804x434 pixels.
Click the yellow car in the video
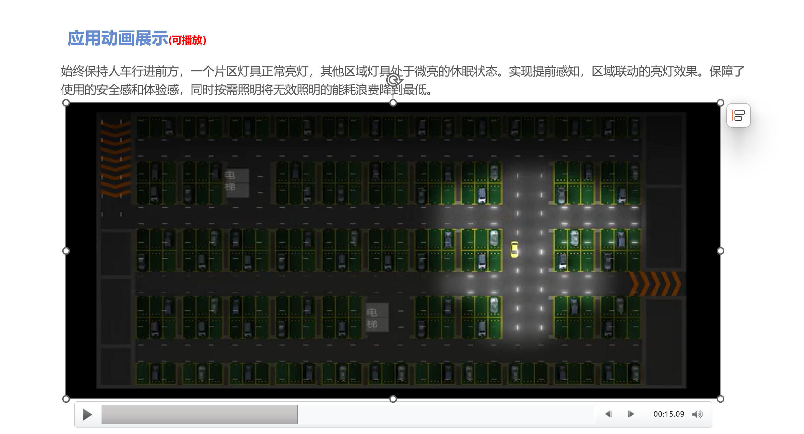(x=514, y=250)
